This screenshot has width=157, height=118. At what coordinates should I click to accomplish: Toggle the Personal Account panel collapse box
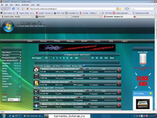(x=21, y=58)
